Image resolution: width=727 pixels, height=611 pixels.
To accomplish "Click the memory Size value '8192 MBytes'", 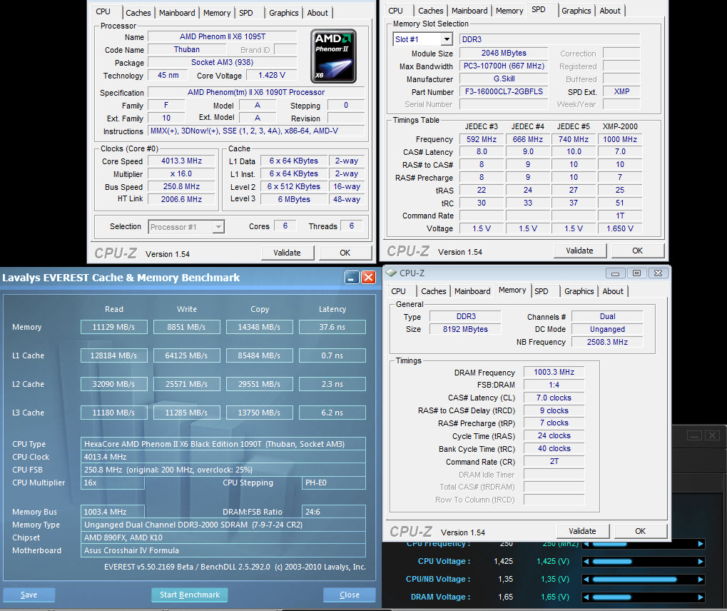I will (x=465, y=329).
